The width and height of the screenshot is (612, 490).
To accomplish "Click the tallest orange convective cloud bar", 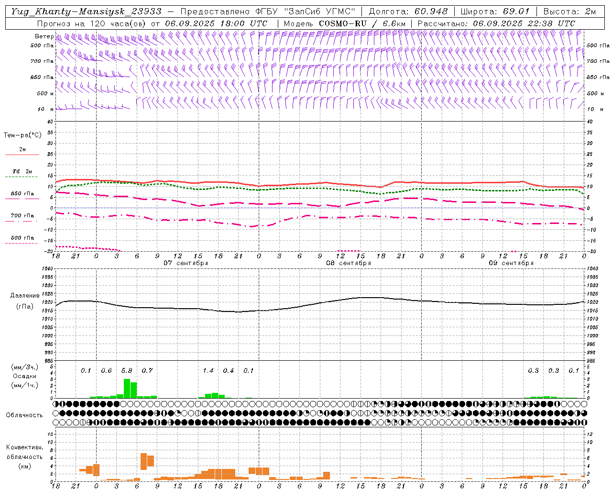I will pos(143,461).
